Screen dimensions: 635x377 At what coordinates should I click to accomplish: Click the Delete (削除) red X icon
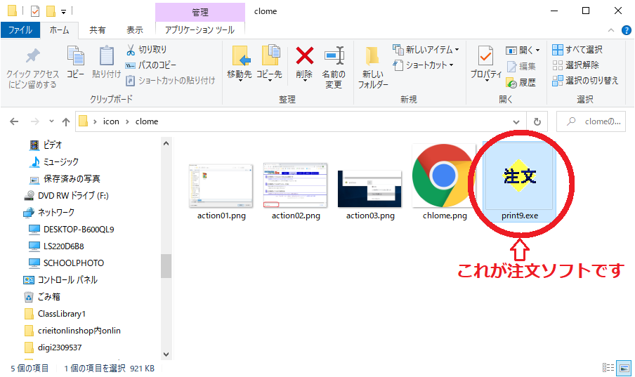304,56
